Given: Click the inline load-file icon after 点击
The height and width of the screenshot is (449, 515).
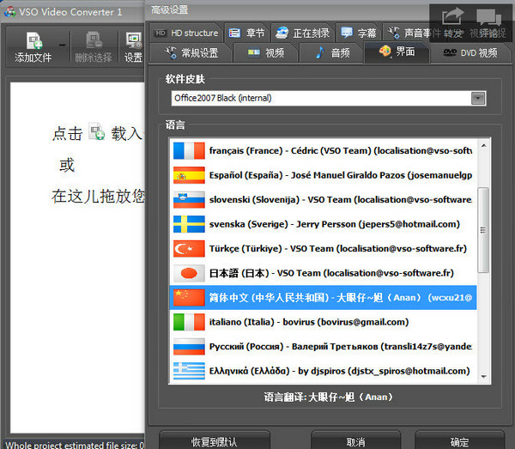Looking at the screenshot, I should (98, 133).
